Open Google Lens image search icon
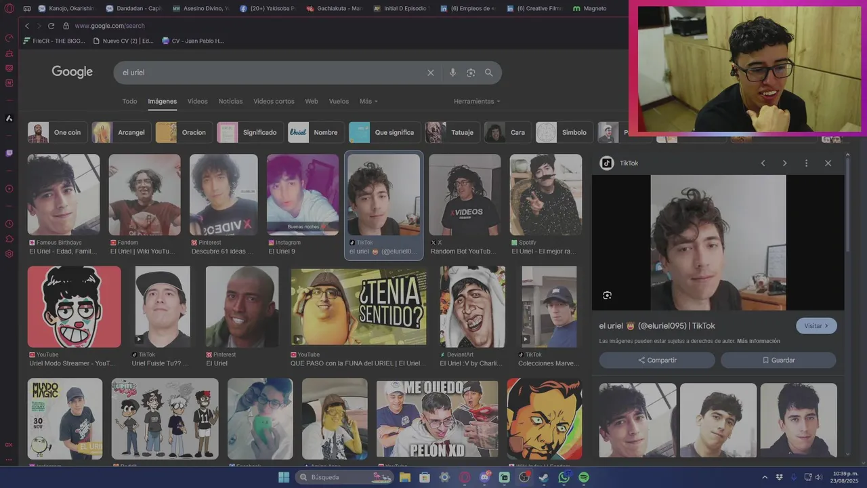 pos(471,73)
